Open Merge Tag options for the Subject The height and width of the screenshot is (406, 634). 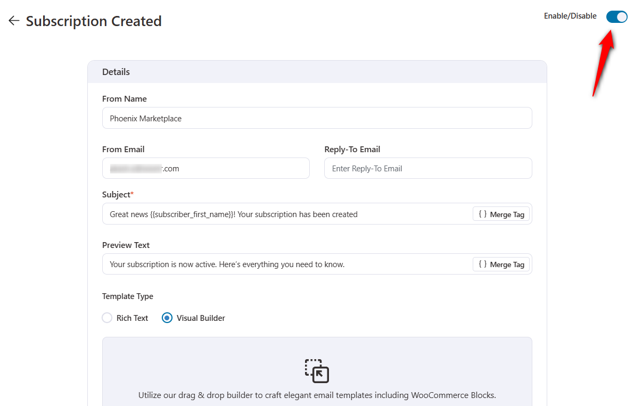tap(501, 214)
